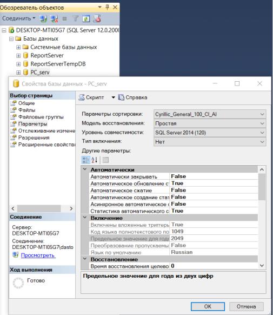Click the Disconnect icon in Object Explorer toolbar
Viewport: 273px width, 315px height.
[55, 19]
